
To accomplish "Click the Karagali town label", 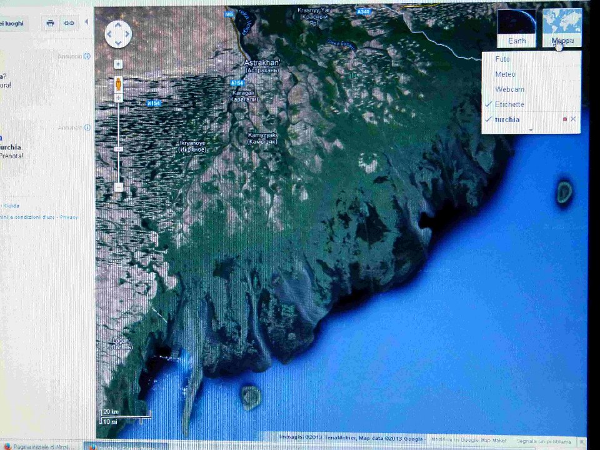I will point(243,96).
